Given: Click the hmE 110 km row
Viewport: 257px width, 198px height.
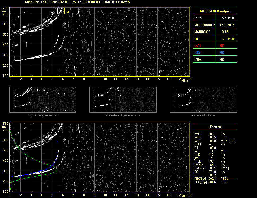Looking at the screenshot, I should 209,155.
